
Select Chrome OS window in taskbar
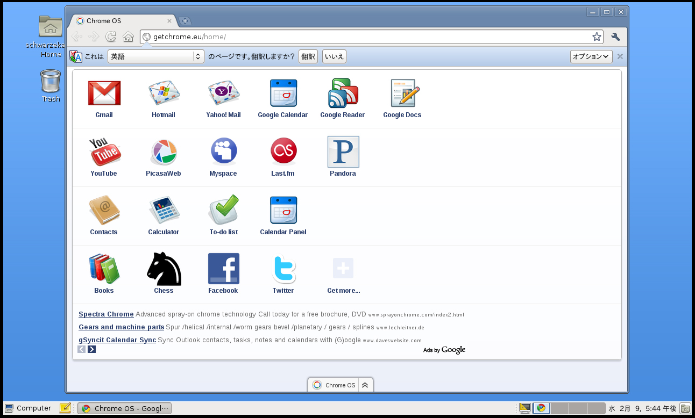(x=124, y=408)
